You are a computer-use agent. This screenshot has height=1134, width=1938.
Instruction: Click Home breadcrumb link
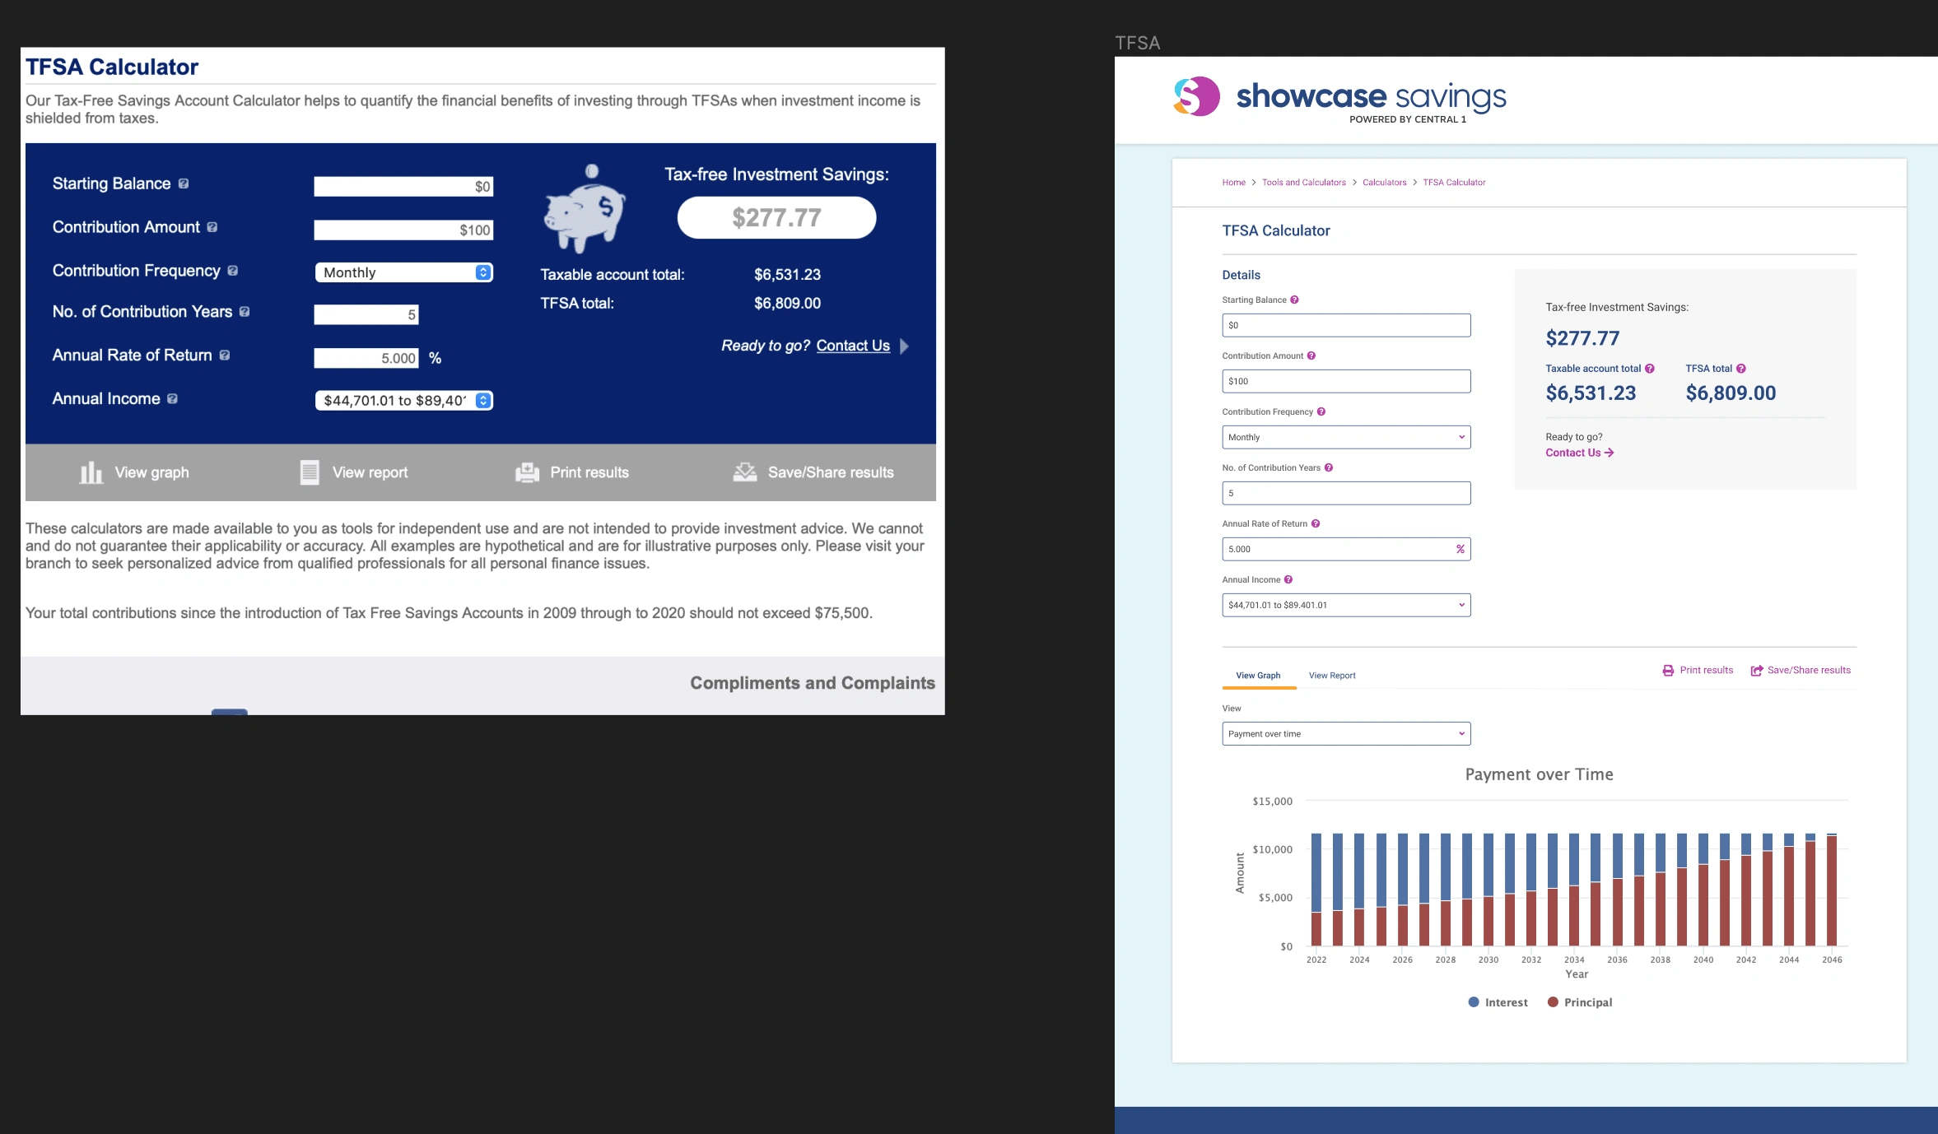(x=1233, y=183)
